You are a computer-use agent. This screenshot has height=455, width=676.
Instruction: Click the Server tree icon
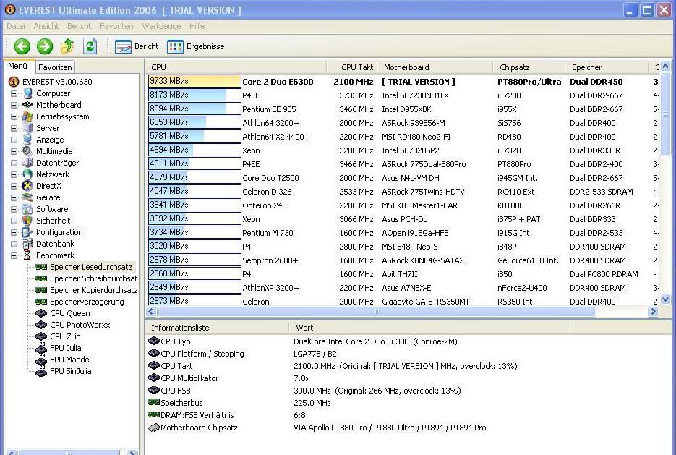click(27, 128)
